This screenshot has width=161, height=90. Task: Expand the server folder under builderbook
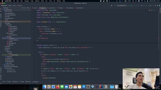pyautogui.click(x=4, y=48)
